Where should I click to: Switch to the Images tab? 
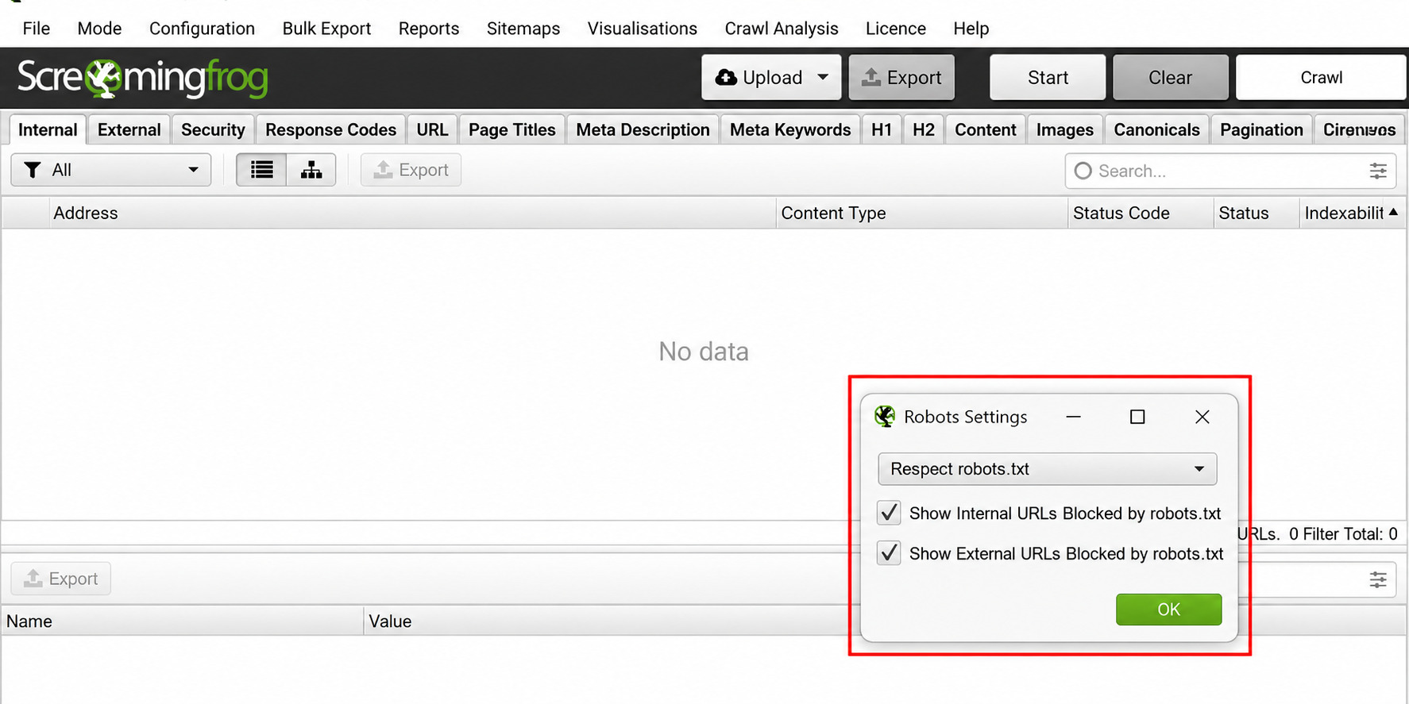tap(1065, 130)
